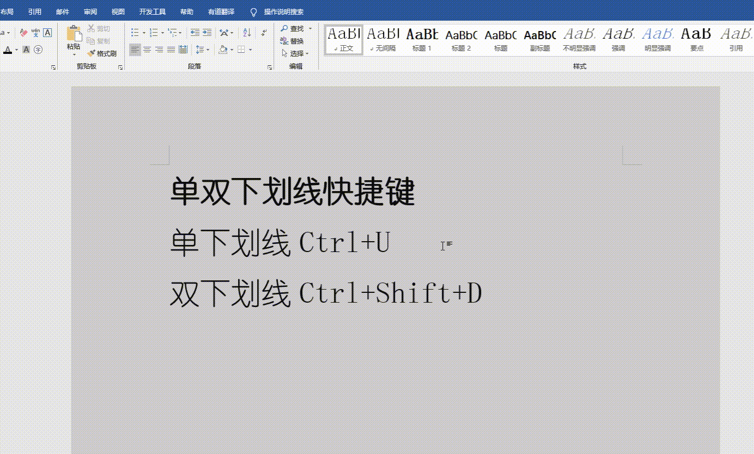Switch to the 审阅 ribbon tab
754x454 pixels.
coord(90,12)
